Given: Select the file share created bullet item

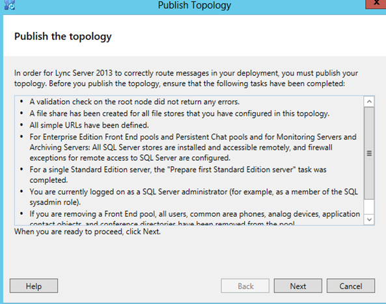Looking at the screenshot, I should tap(179, 113).
